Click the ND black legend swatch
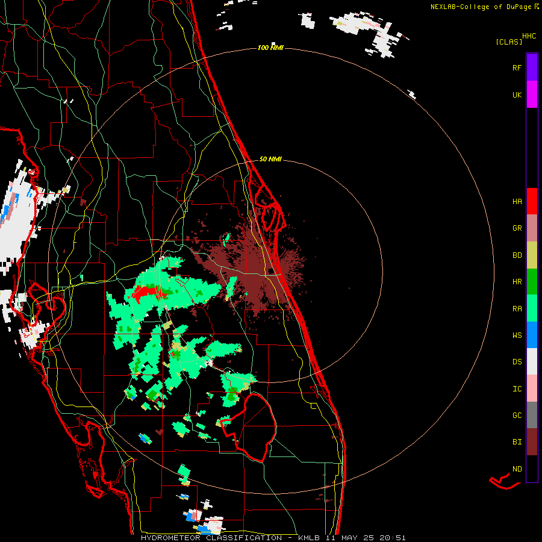542x542 pixels. pos(532,469)
